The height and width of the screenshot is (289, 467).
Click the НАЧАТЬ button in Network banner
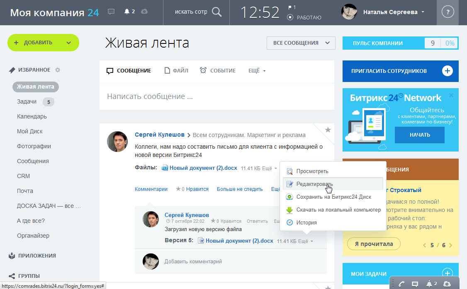[420, 135]
